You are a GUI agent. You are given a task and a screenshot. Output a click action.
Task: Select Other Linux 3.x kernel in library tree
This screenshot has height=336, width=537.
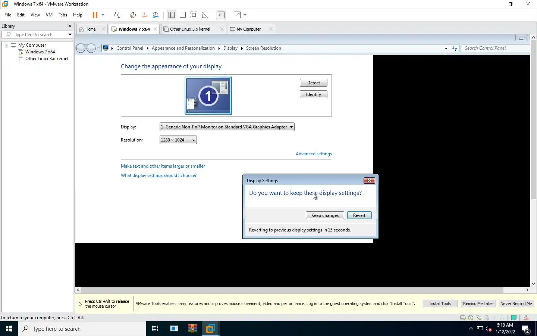(x=47, y=59)
